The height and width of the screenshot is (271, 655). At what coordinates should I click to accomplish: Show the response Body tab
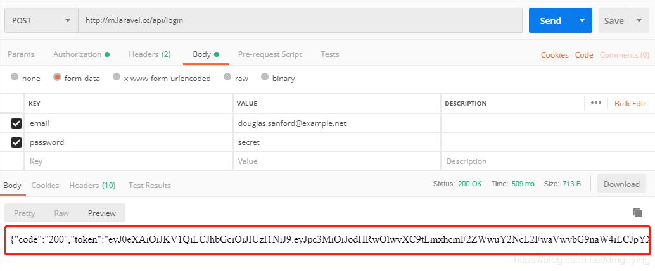click(12, 185)
